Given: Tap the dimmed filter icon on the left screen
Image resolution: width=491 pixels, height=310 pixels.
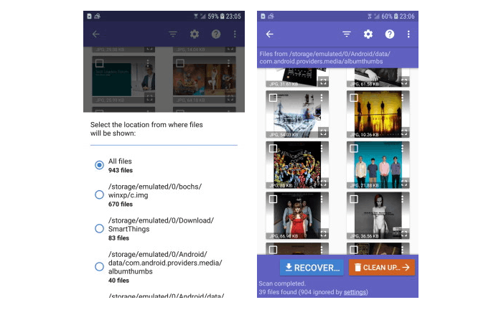Looking at the screenshot, I should tap(173, 34).
